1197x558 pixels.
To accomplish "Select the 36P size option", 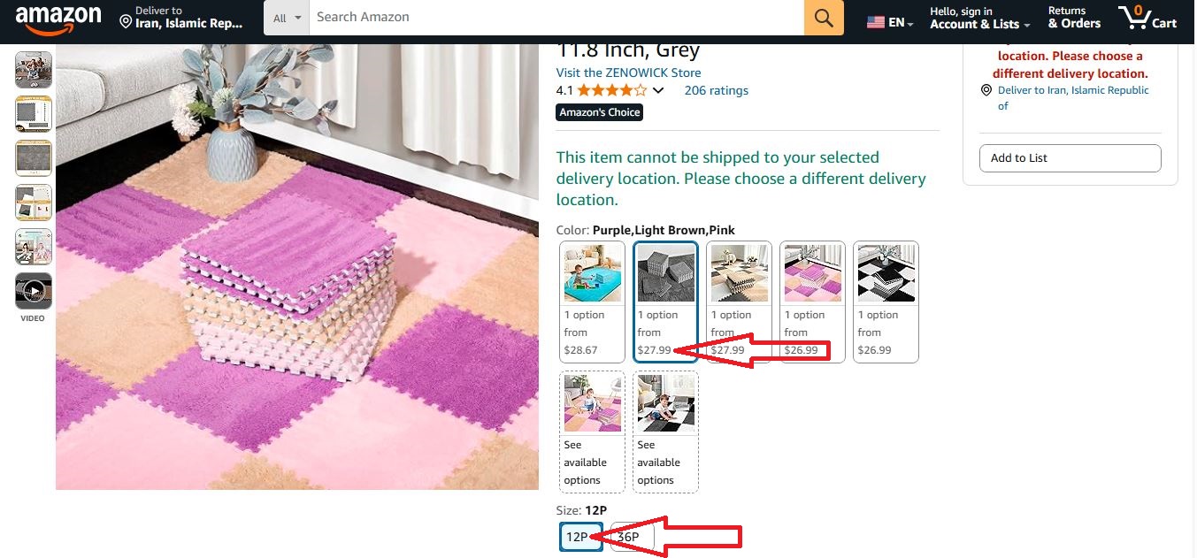I will click(x=630, y=537).
